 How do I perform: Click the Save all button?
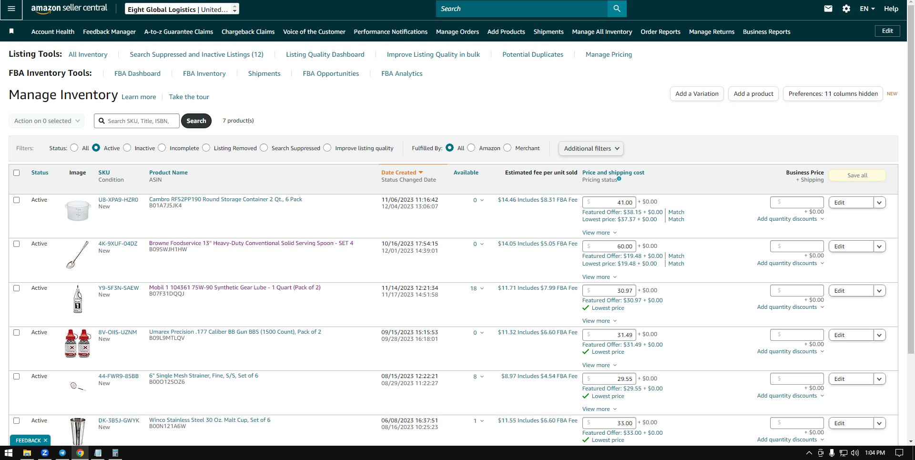(857, 175)
